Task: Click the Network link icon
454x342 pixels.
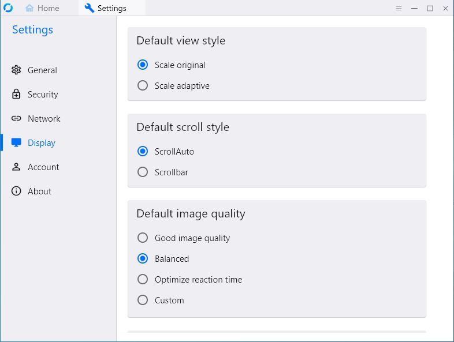Action: [16, 118]
